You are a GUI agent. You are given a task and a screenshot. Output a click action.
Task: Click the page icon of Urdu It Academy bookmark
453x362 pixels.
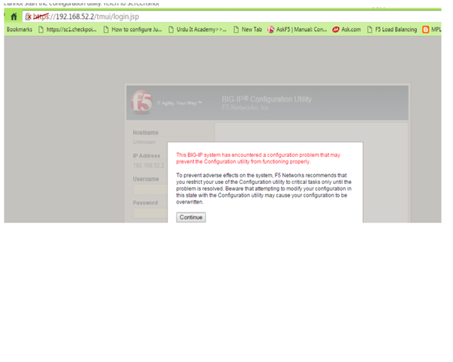point(171,29)
